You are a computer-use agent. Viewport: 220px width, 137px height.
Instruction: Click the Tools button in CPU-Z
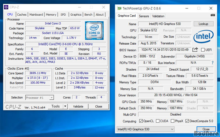click(56, 107)
